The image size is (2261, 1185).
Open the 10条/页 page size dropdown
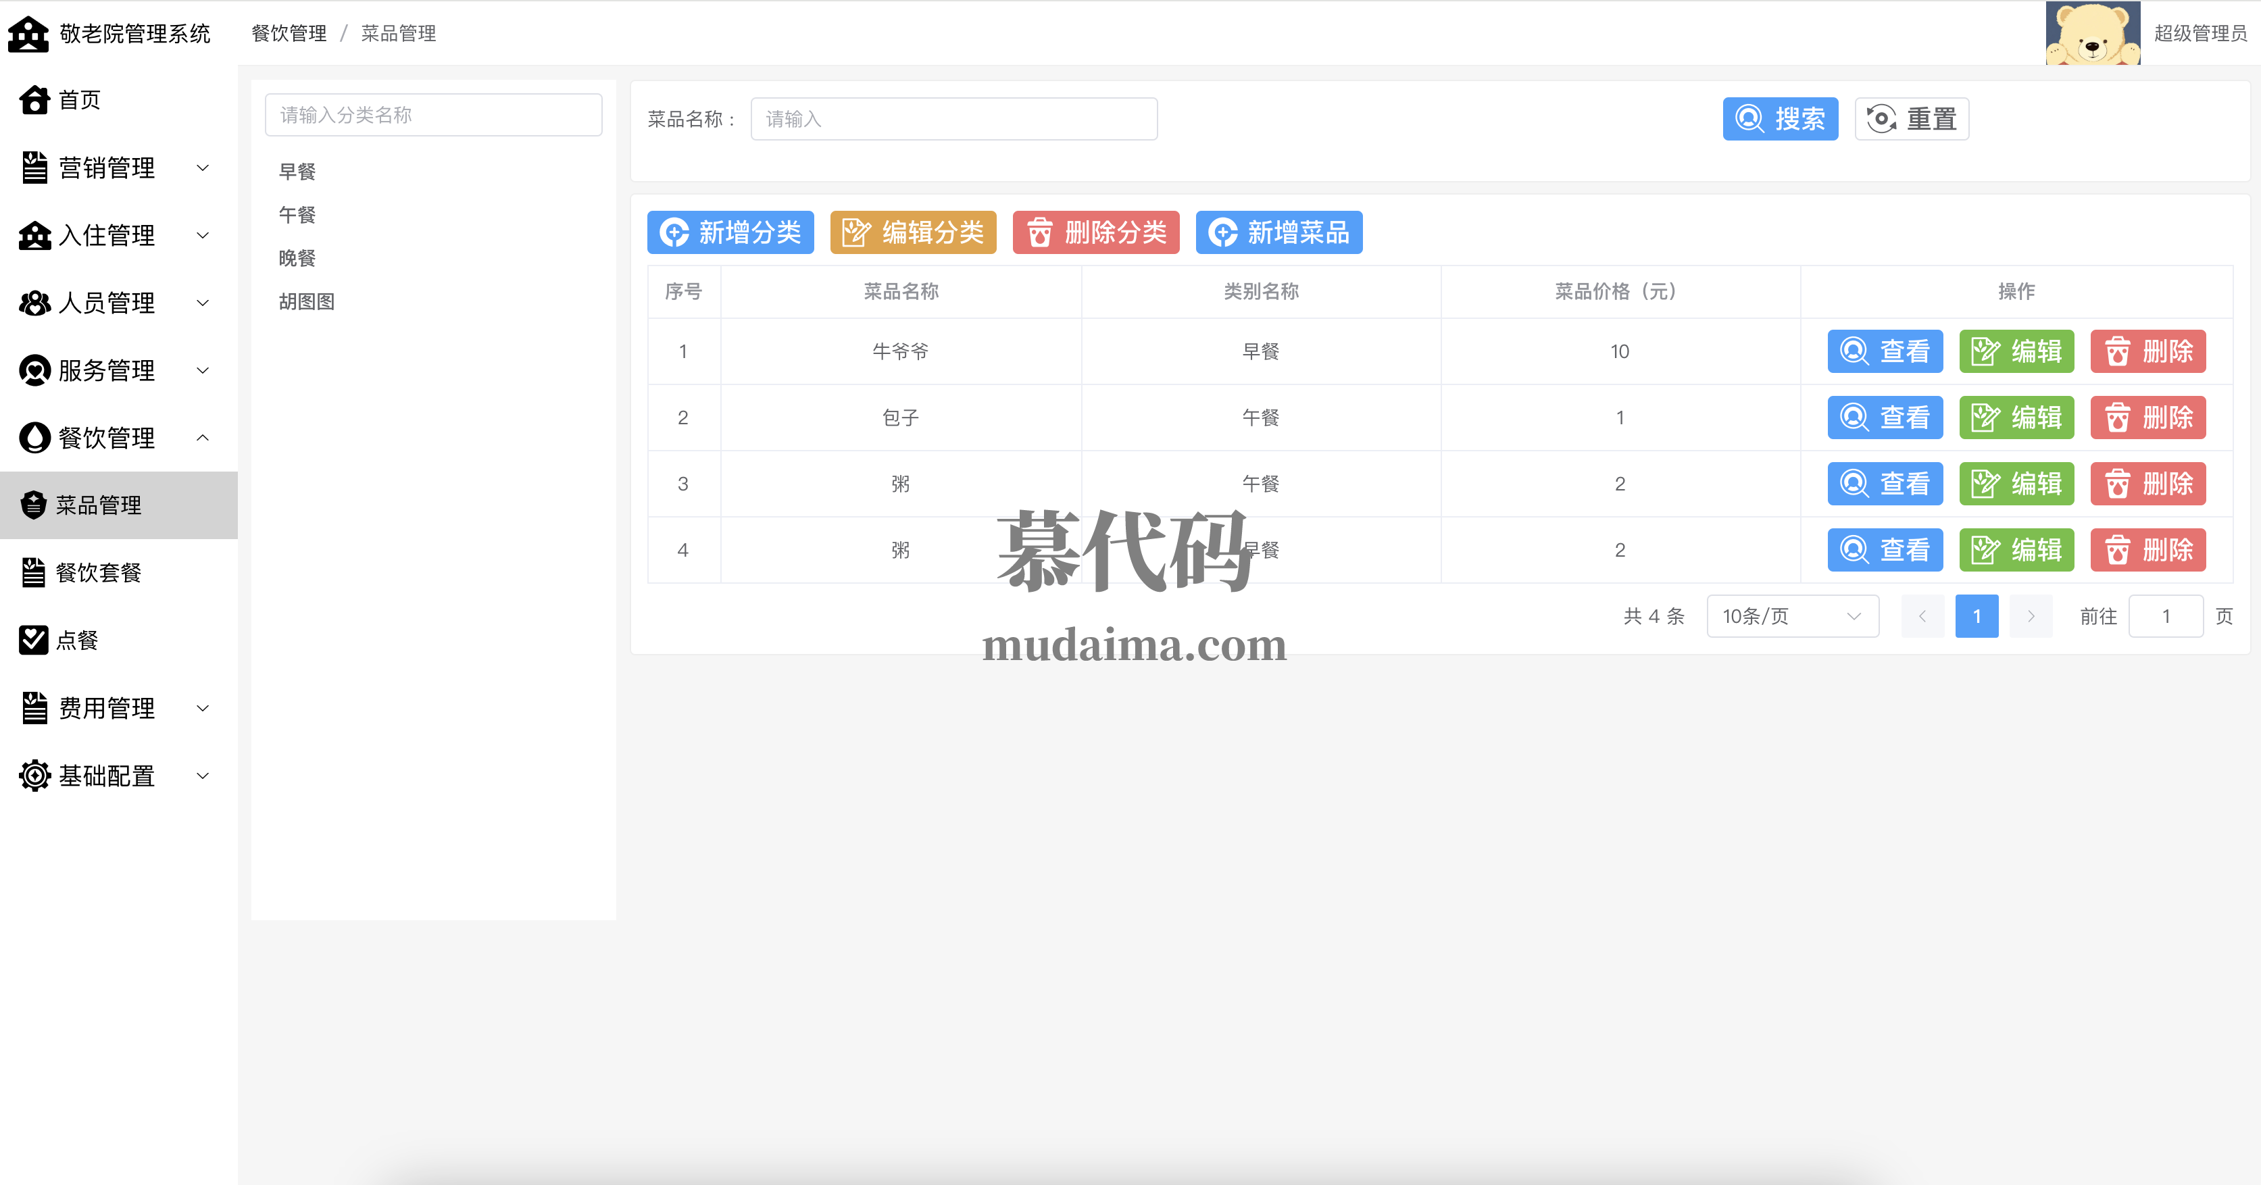tap(1791, 616)
